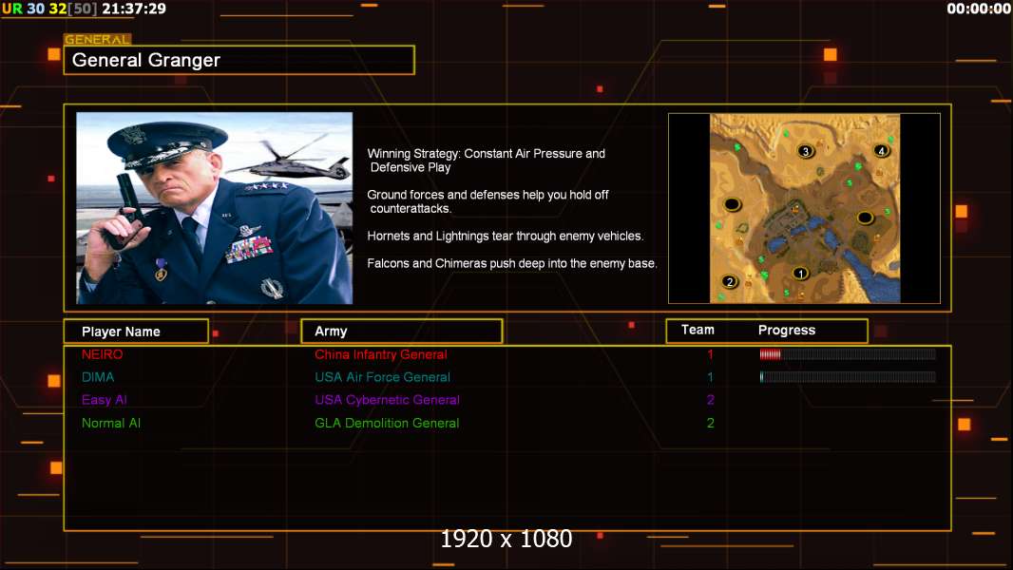1013x570 pixels.
Task: Click team number for NEIRO row
Action: (x=710, y=354)
